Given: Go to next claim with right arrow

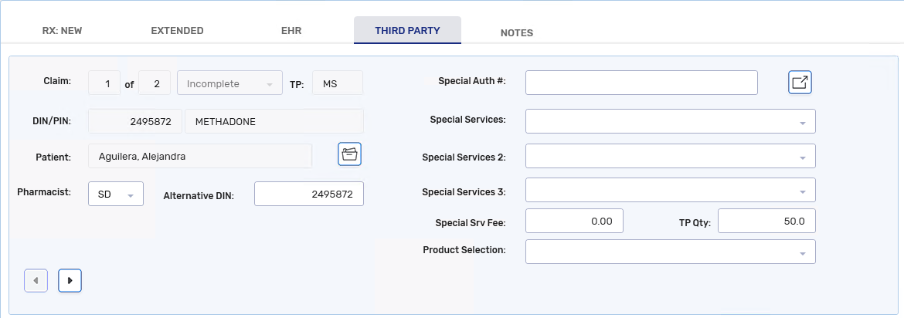Looking at the screenshot, I should click(70, 281).
